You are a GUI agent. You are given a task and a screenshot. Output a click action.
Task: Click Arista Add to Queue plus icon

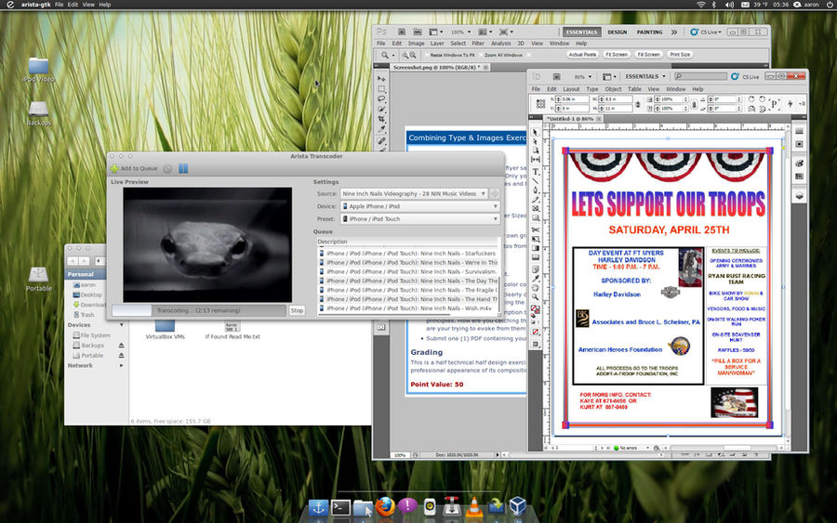tap(114, 168)
